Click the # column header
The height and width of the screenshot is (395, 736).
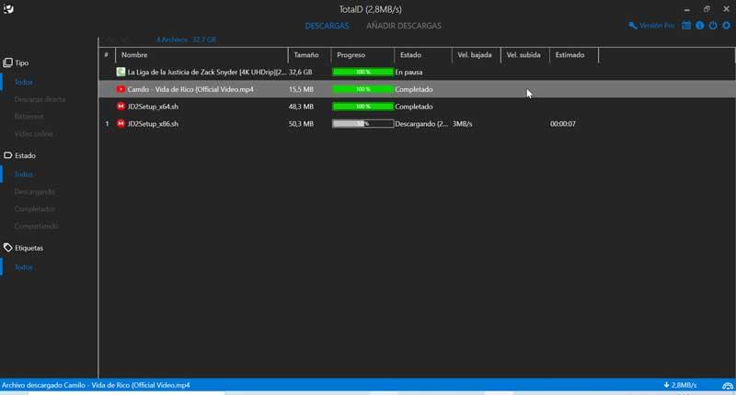click(107, 55)
